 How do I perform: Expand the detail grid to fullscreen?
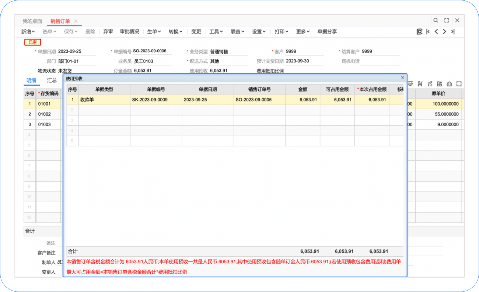459,84
